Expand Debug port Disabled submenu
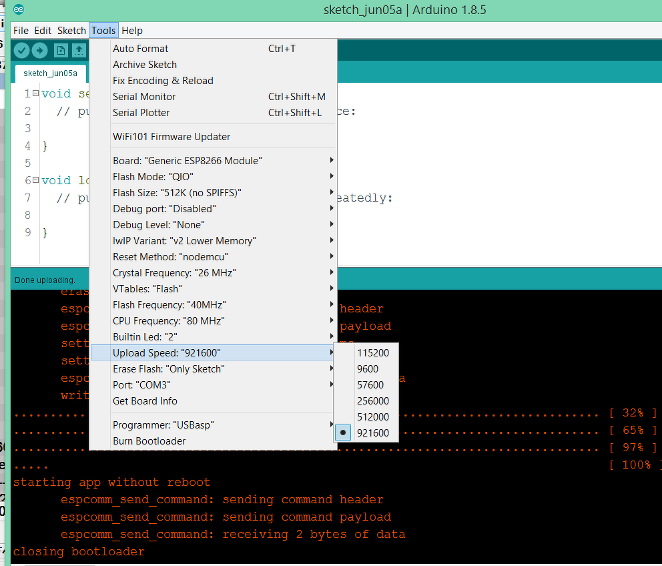This screenshot has width=662, height=566. point(213,209)
